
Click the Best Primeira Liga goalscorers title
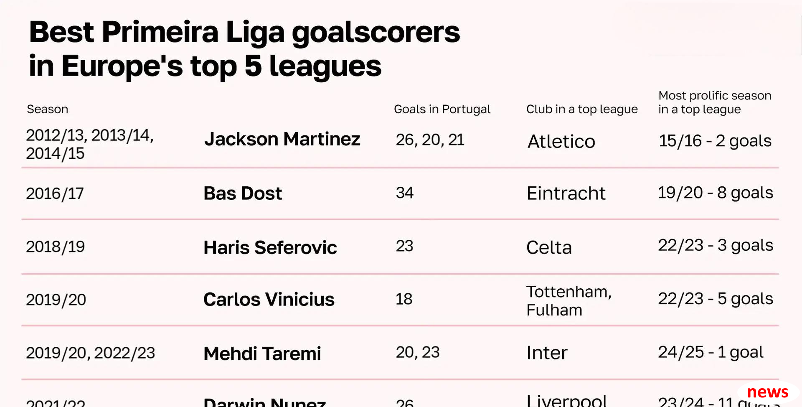(x=244, y=49)
